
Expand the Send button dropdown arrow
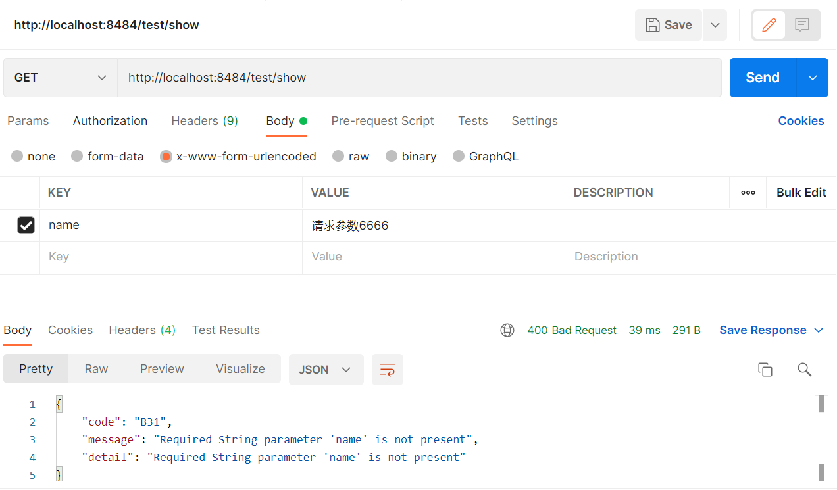(812, 77)
